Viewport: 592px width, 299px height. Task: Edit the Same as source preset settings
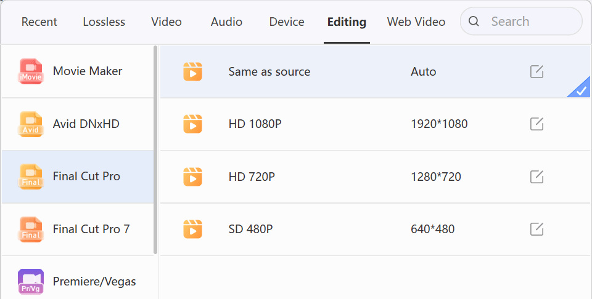point(537,71)
